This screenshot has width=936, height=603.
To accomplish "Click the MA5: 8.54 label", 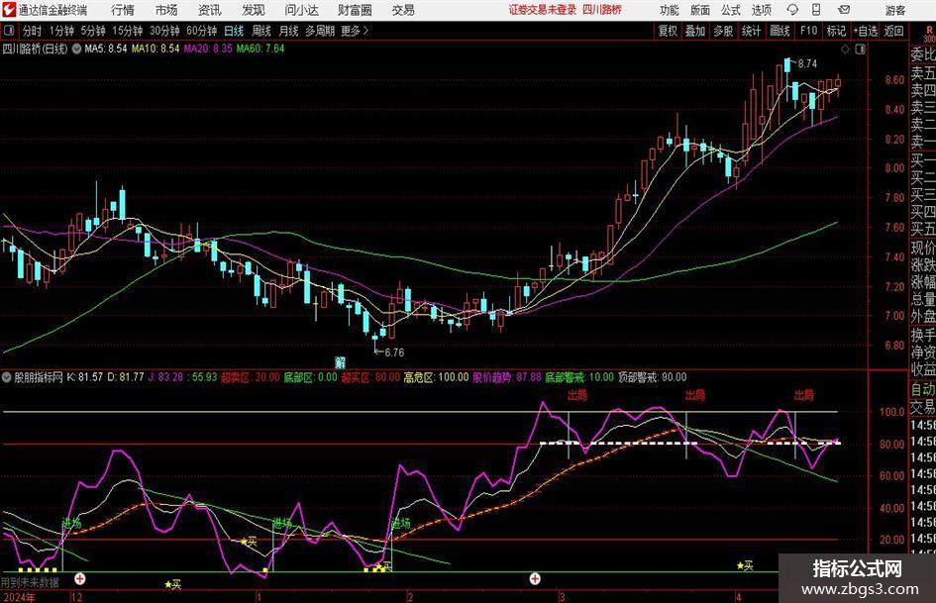I will point(106,49).
